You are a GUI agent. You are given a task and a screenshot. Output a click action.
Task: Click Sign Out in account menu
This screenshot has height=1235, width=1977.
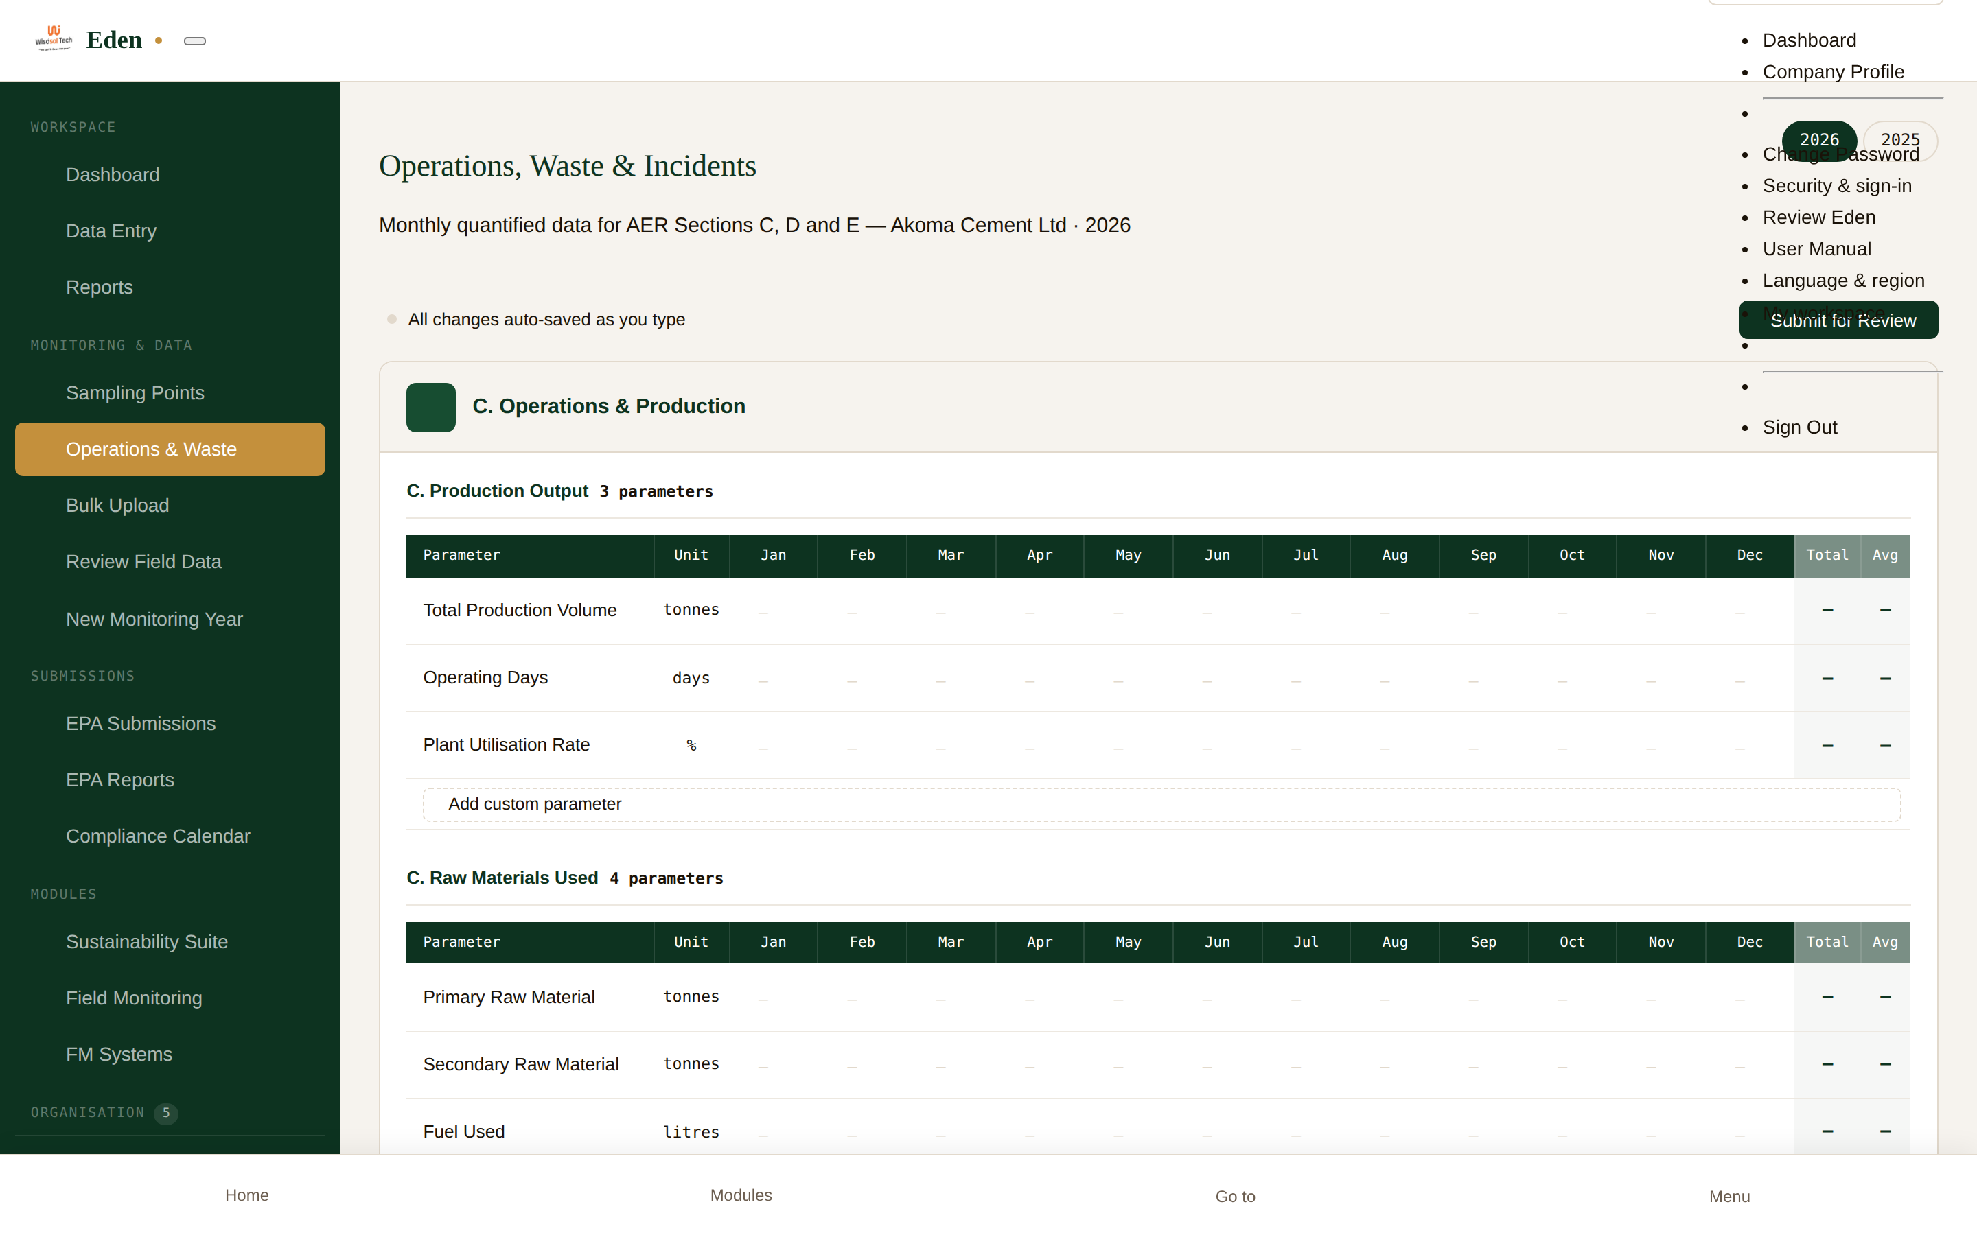tap(1799, 427)
